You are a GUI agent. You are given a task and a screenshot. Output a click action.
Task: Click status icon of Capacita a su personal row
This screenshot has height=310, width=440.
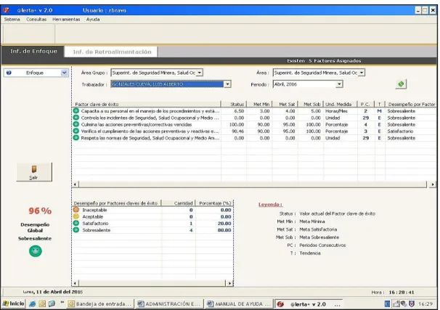tap(76, 111)
